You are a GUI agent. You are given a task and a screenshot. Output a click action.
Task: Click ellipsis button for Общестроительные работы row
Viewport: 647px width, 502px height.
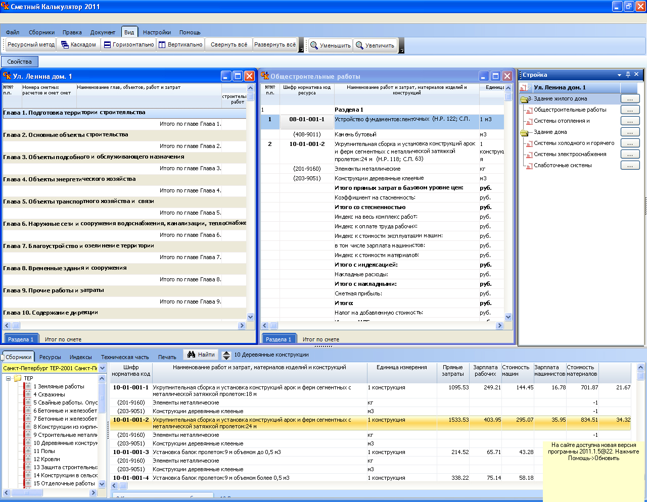point(630,110)
